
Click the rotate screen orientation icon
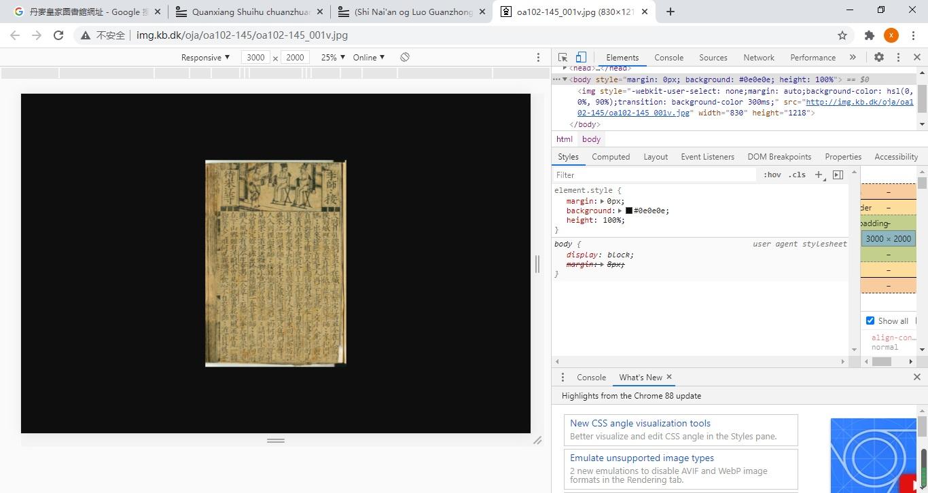pos(405,58)
